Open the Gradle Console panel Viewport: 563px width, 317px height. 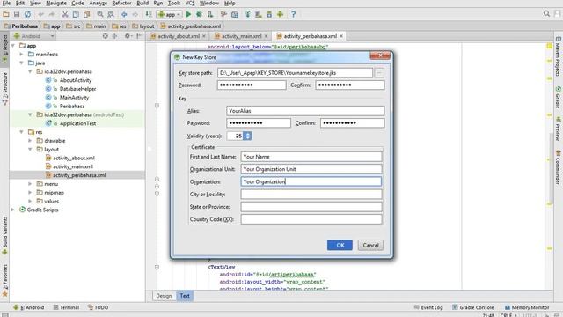coord(473,307)
